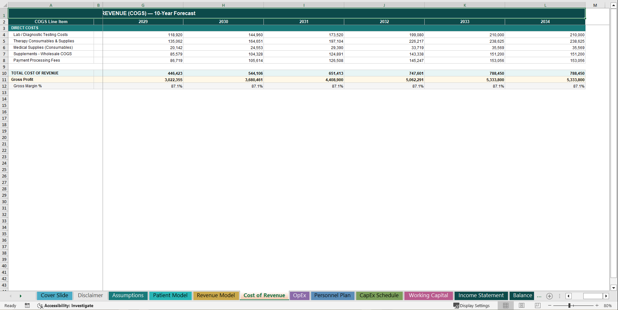The image size is (618, 310).
Task: Select the Assumptions sheet tab
Action: (x=128, y=296)
